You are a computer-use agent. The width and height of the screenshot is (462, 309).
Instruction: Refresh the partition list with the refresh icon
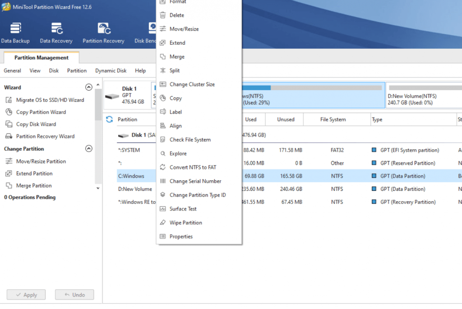pos(109,119)
